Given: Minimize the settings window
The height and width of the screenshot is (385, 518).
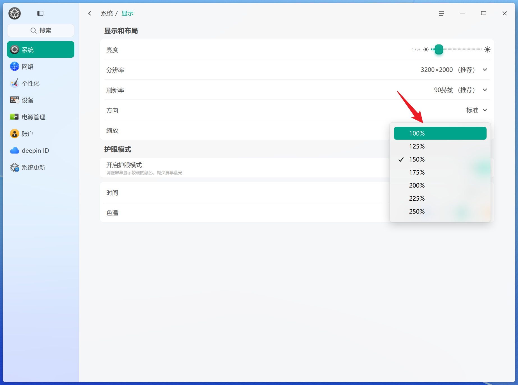Looking at the screenshot, I should tap(462, 13).
